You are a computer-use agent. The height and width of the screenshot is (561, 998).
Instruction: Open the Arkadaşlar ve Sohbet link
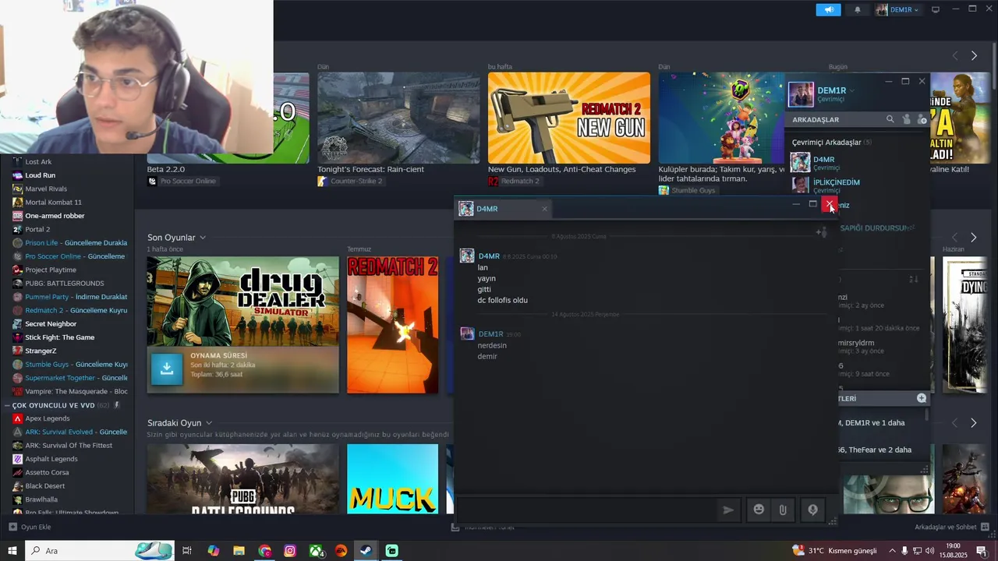(945, 527)
